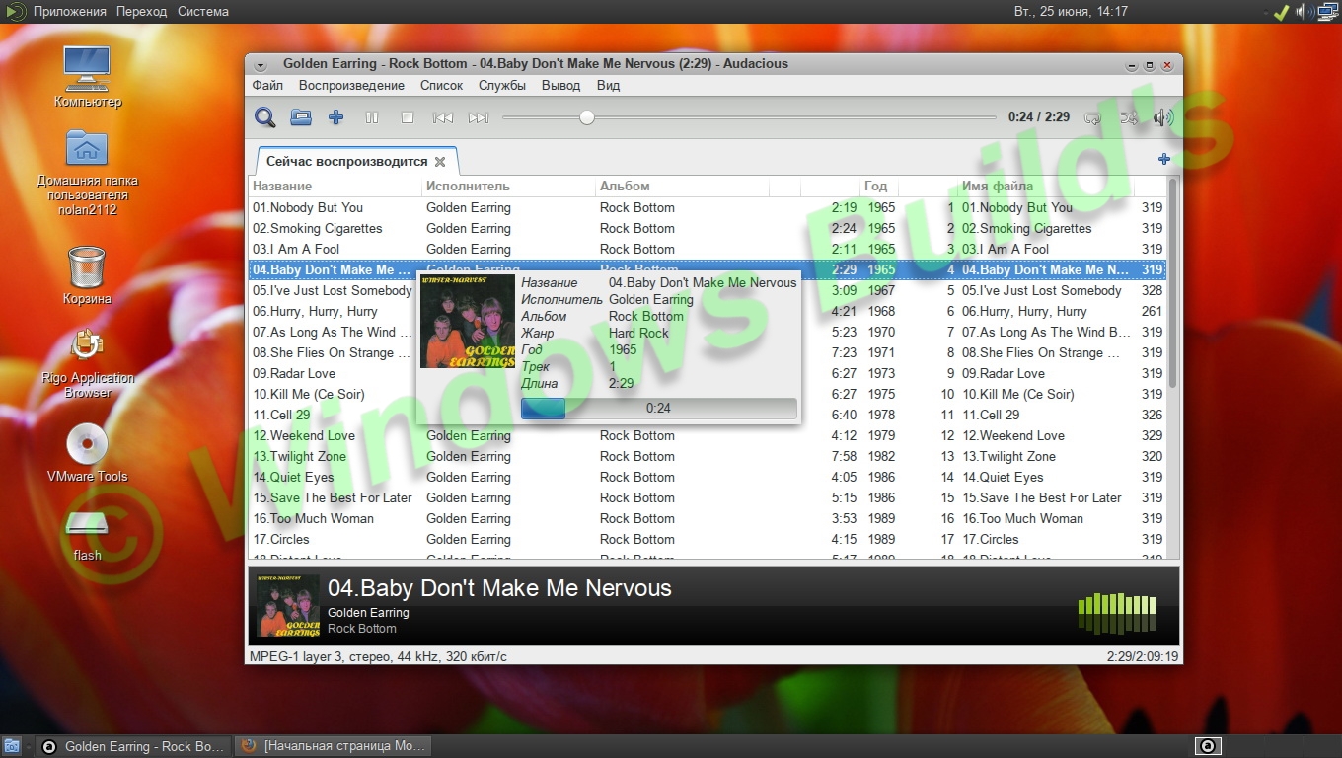Click the spectrum visualizer bars
The width and height of the screenshot is (1342, 758).
click(x=1117, y=614)
